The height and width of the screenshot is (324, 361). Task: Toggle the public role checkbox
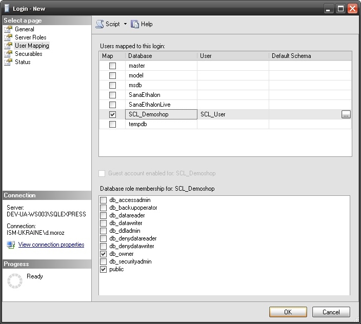pos(104,269)
